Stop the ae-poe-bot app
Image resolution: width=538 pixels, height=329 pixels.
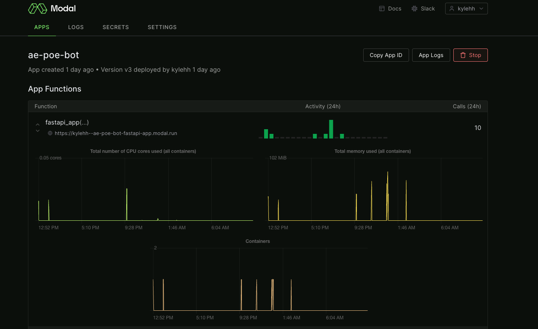click(x=470, y=55)
